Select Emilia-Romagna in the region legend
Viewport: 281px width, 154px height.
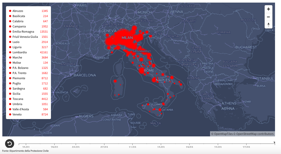[28, 32]
